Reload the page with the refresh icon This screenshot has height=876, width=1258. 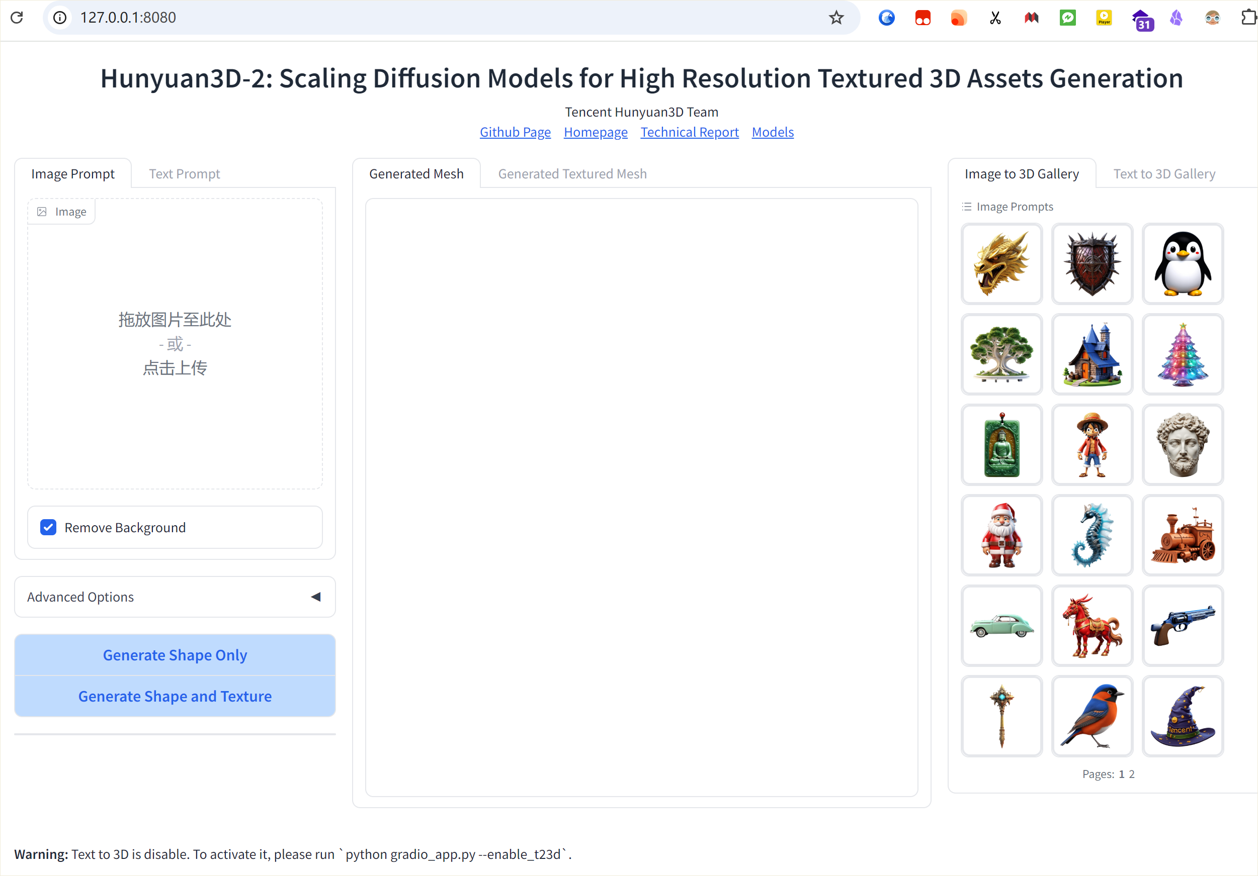[17, 18]
